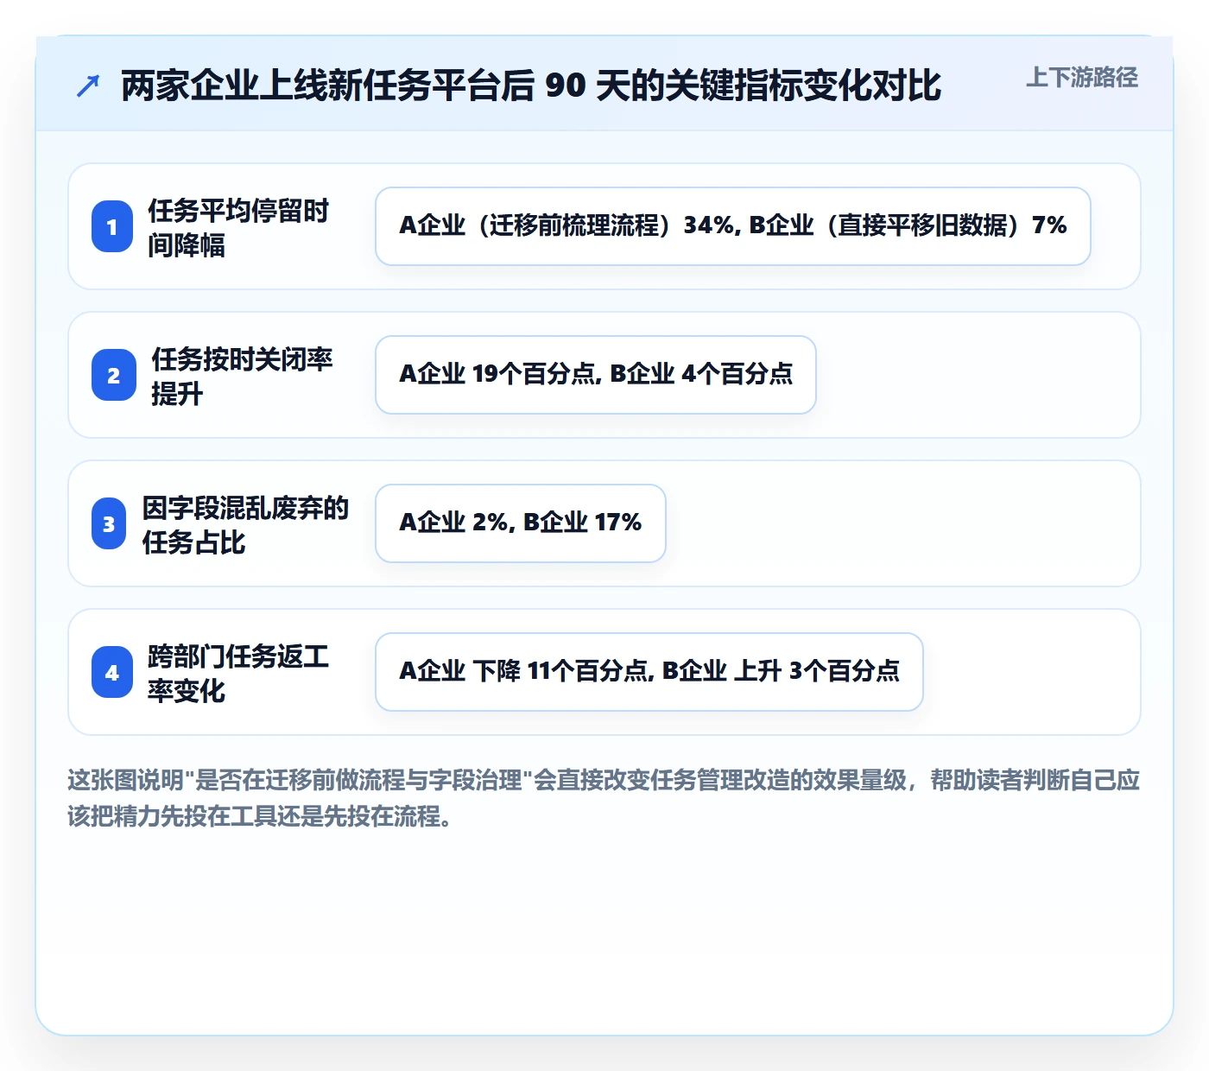Click the number 4 badge
Screen dimensions: 1209x1071
112,672
